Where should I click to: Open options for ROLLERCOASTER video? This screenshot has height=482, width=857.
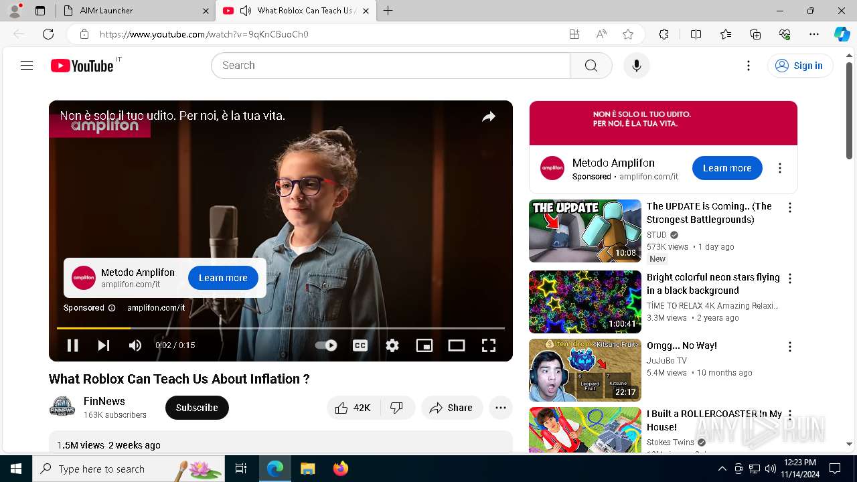[790, 415]
